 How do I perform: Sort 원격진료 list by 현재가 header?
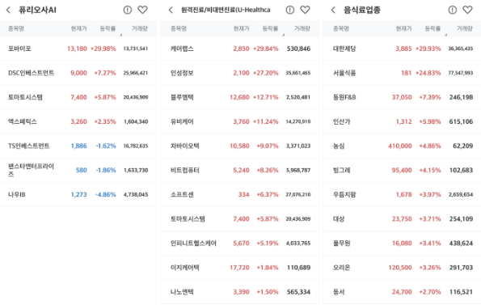click(241, 28)
